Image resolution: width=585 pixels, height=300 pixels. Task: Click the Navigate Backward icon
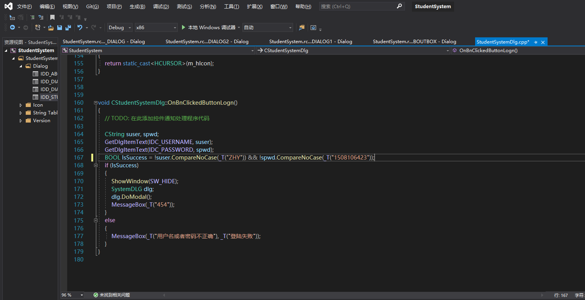pos(12,28)
